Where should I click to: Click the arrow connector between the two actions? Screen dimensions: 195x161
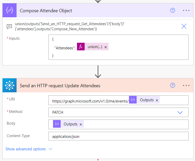click(x=98, y=72)
